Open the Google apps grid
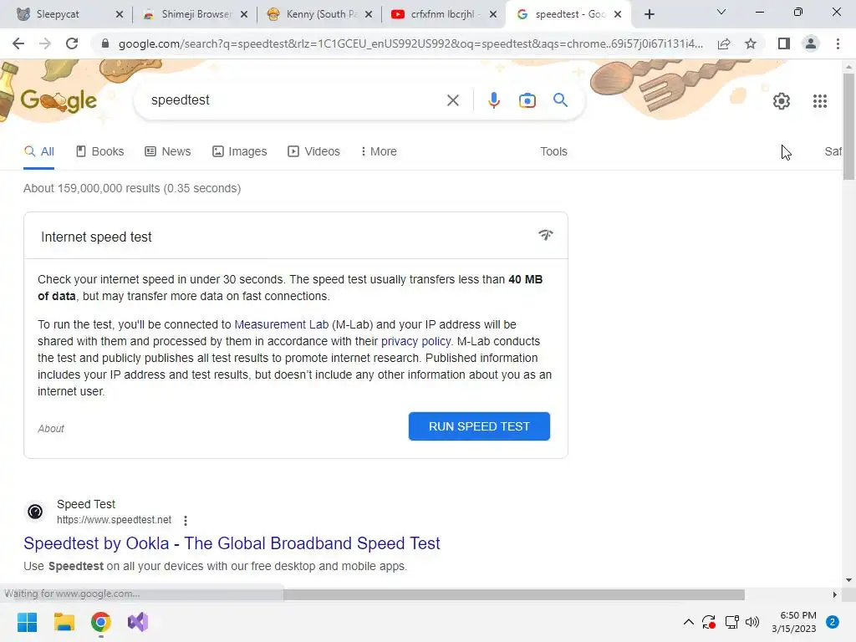Viewport: 856px width, 642px height. click(819, 101)
